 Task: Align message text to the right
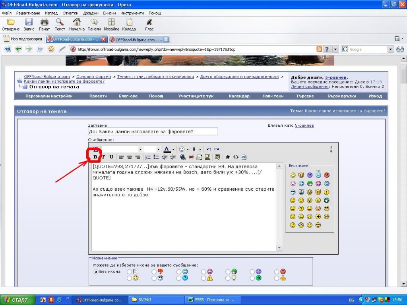[138, 157]
